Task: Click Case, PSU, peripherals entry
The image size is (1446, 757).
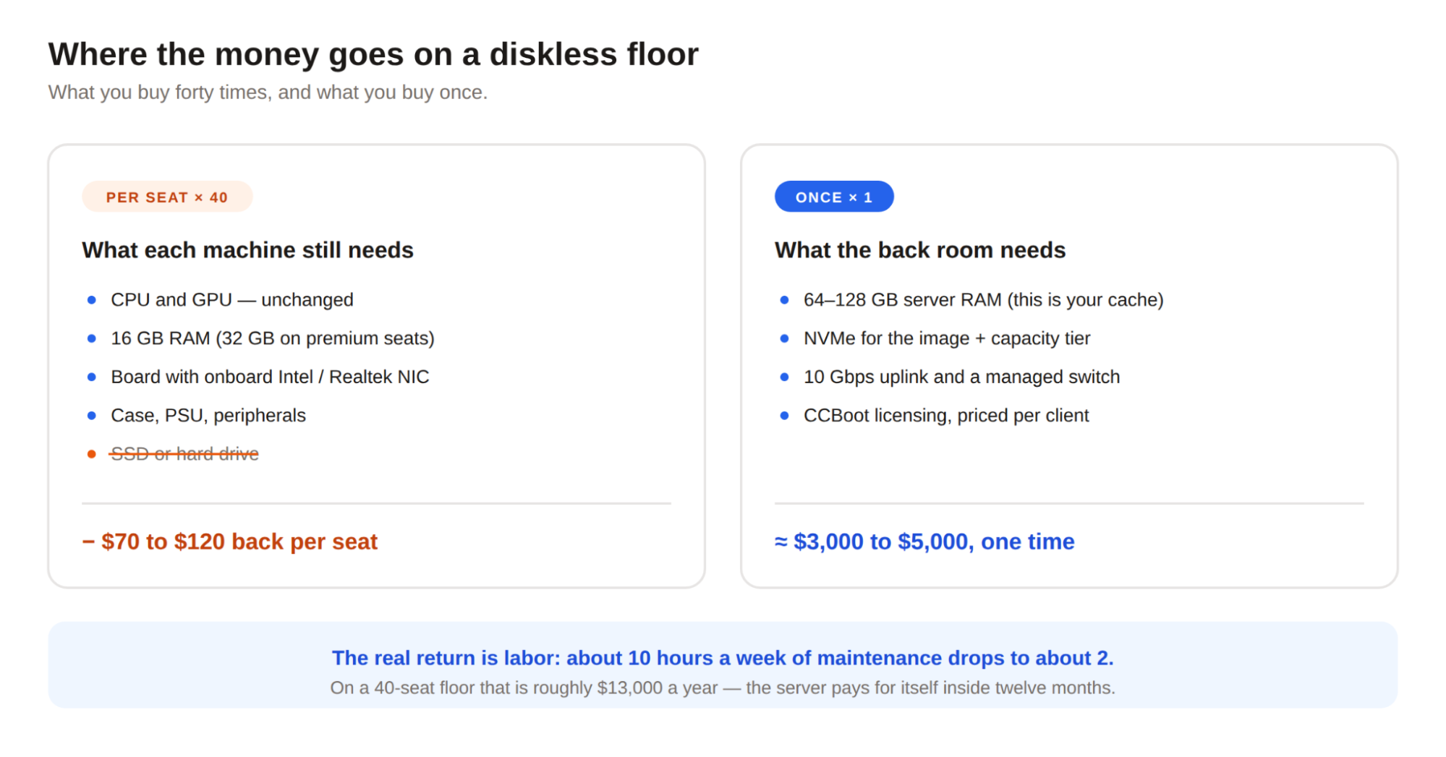Action: click(208, 415)
